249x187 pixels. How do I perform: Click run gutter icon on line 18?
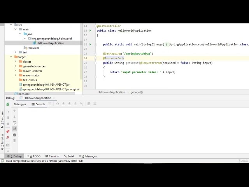[90, 44]
